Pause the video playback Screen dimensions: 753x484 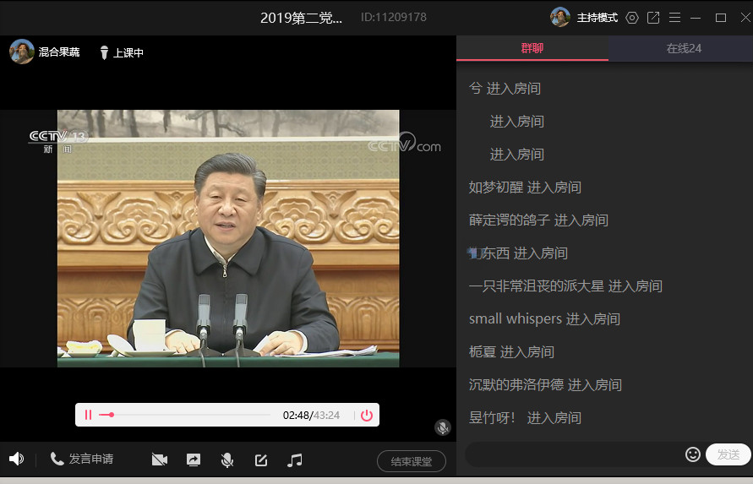[x=88, y=415]
